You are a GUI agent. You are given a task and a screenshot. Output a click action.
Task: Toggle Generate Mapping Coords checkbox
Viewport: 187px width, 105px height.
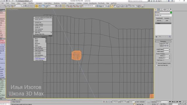157,64
